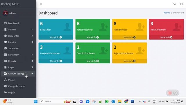Click the Enrollment table icon
186x105 pixels.
pos(5,55)
